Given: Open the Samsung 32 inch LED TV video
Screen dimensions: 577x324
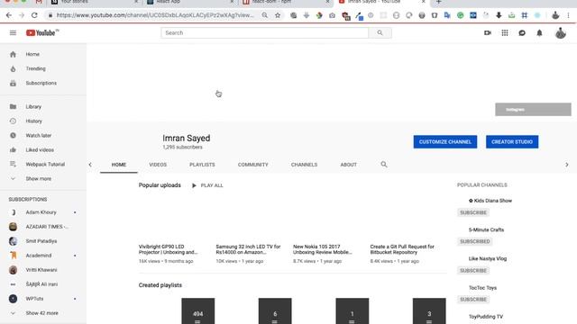Looking at the screenshot, I should coord(248,249).
